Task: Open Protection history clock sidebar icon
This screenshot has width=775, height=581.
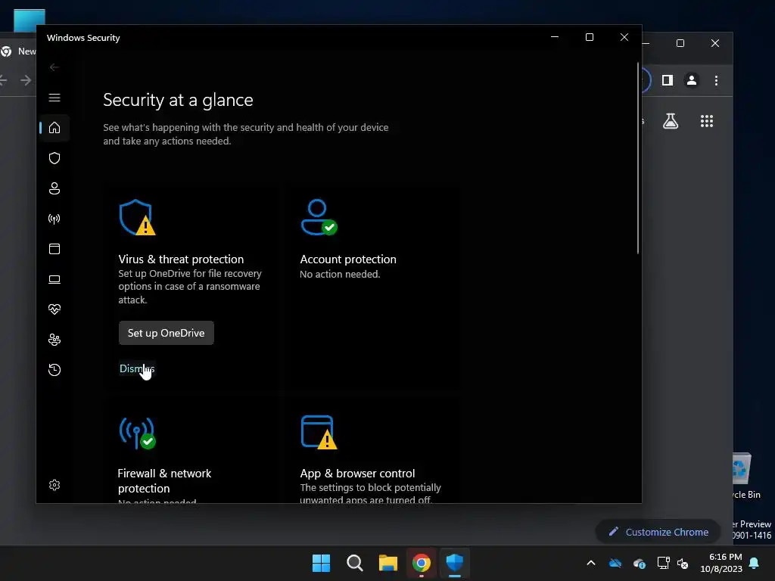Action: 54,370
